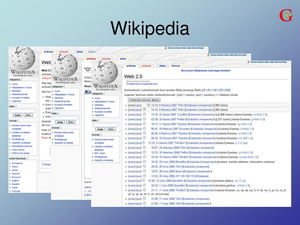Open the Atom feed link in front window
This screenshot has width=300, height=225.
point(102,153)
